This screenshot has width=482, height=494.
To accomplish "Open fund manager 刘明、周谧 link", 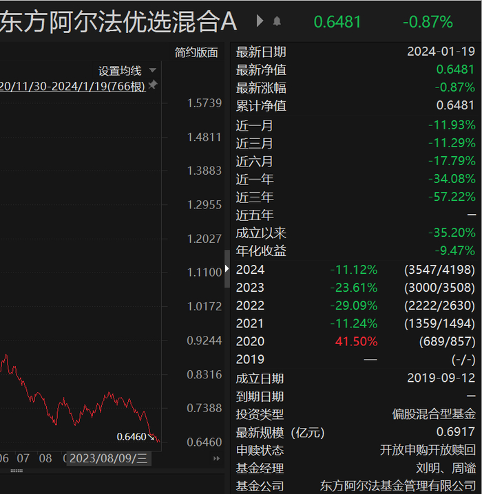I will (446, 468).
